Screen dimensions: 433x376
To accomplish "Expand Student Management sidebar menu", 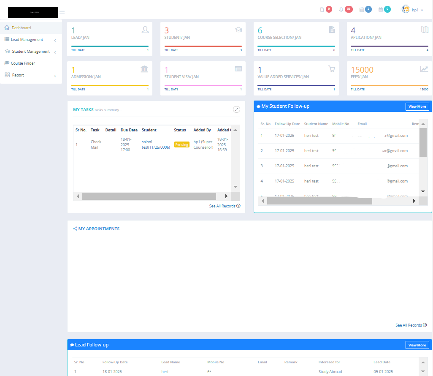I will tap(30, 52).
